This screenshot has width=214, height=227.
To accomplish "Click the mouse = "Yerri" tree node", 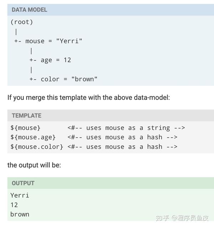I will (53, 41).
